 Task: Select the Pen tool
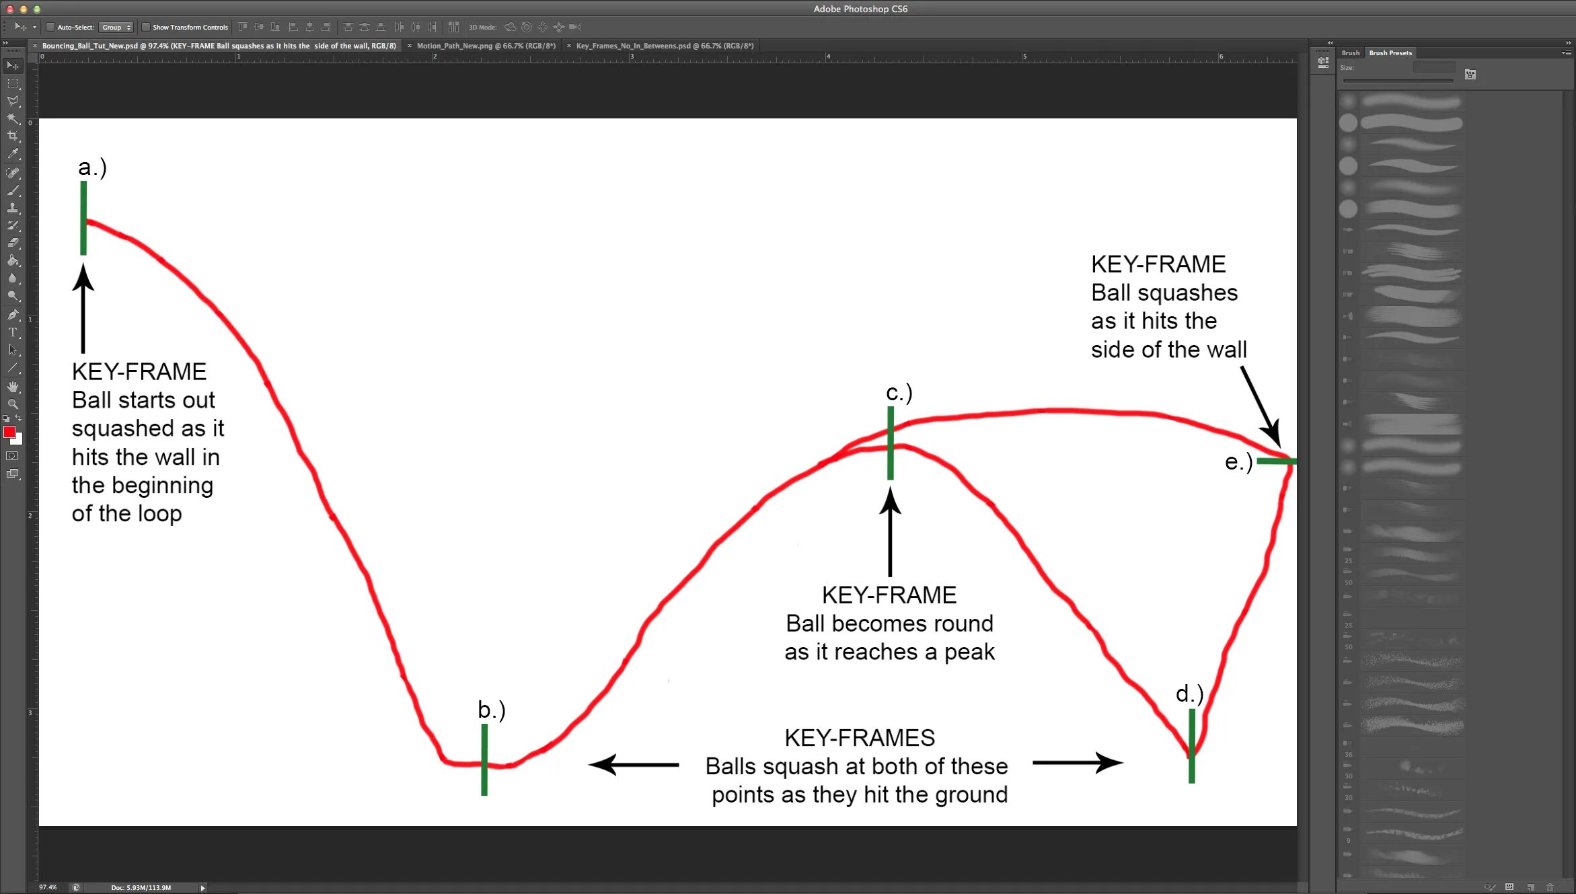[x=13, y=314]
